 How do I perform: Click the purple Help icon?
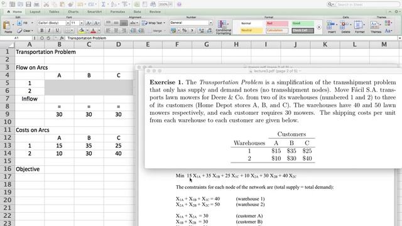(179, 4)
